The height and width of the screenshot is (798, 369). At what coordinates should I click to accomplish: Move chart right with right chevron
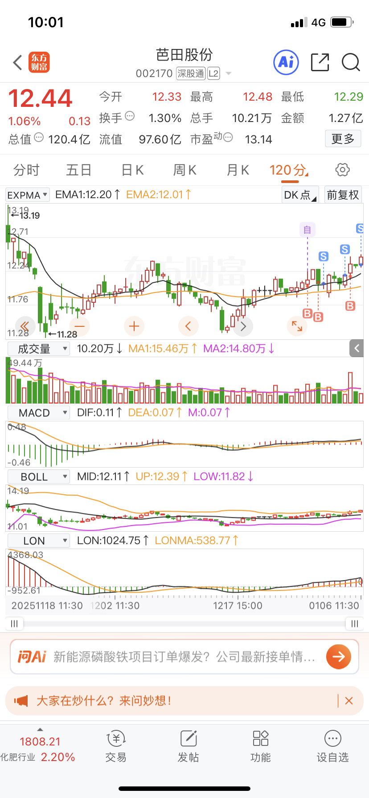click(243, 326)
